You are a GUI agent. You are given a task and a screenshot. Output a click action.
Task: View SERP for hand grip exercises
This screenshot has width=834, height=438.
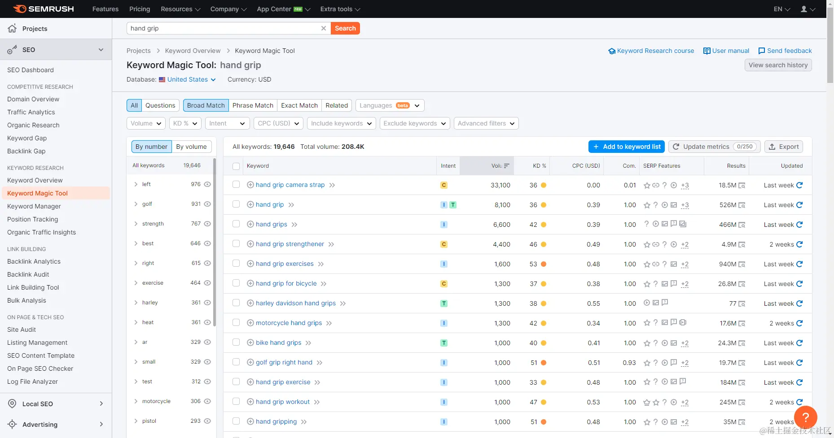742,264
